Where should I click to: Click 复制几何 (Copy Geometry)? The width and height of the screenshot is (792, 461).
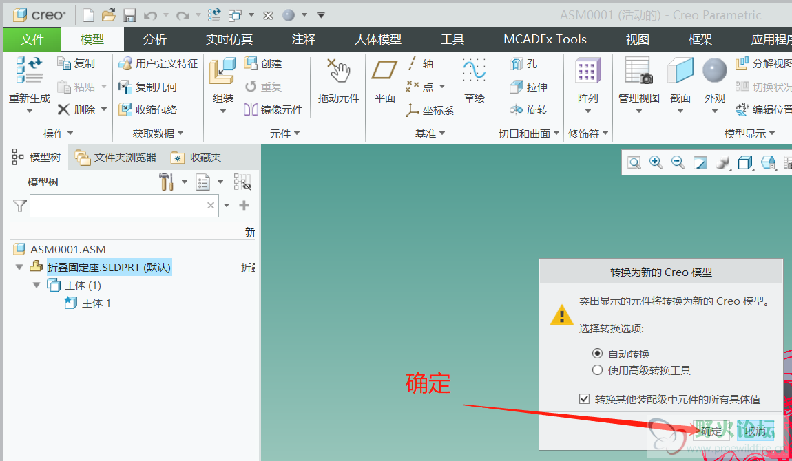pyautogui.click(x=147, y=87)
